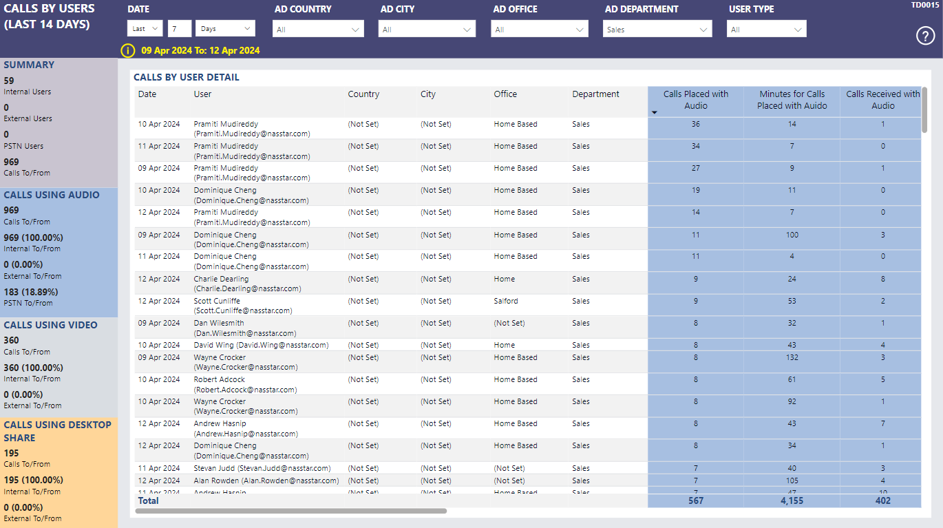
Task: Click the 183 (18.89%) PSTN To/From value
Action: click(x=31, y=291)
